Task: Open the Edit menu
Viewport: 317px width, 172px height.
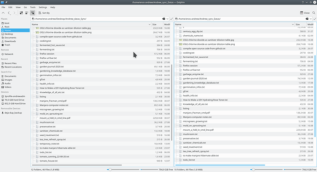Action: (x=10, y=7)
